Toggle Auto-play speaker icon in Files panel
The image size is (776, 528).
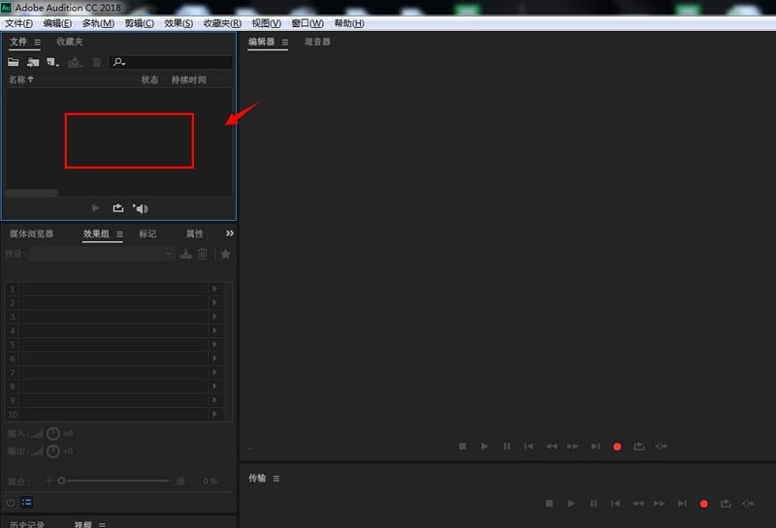point(141,208)
